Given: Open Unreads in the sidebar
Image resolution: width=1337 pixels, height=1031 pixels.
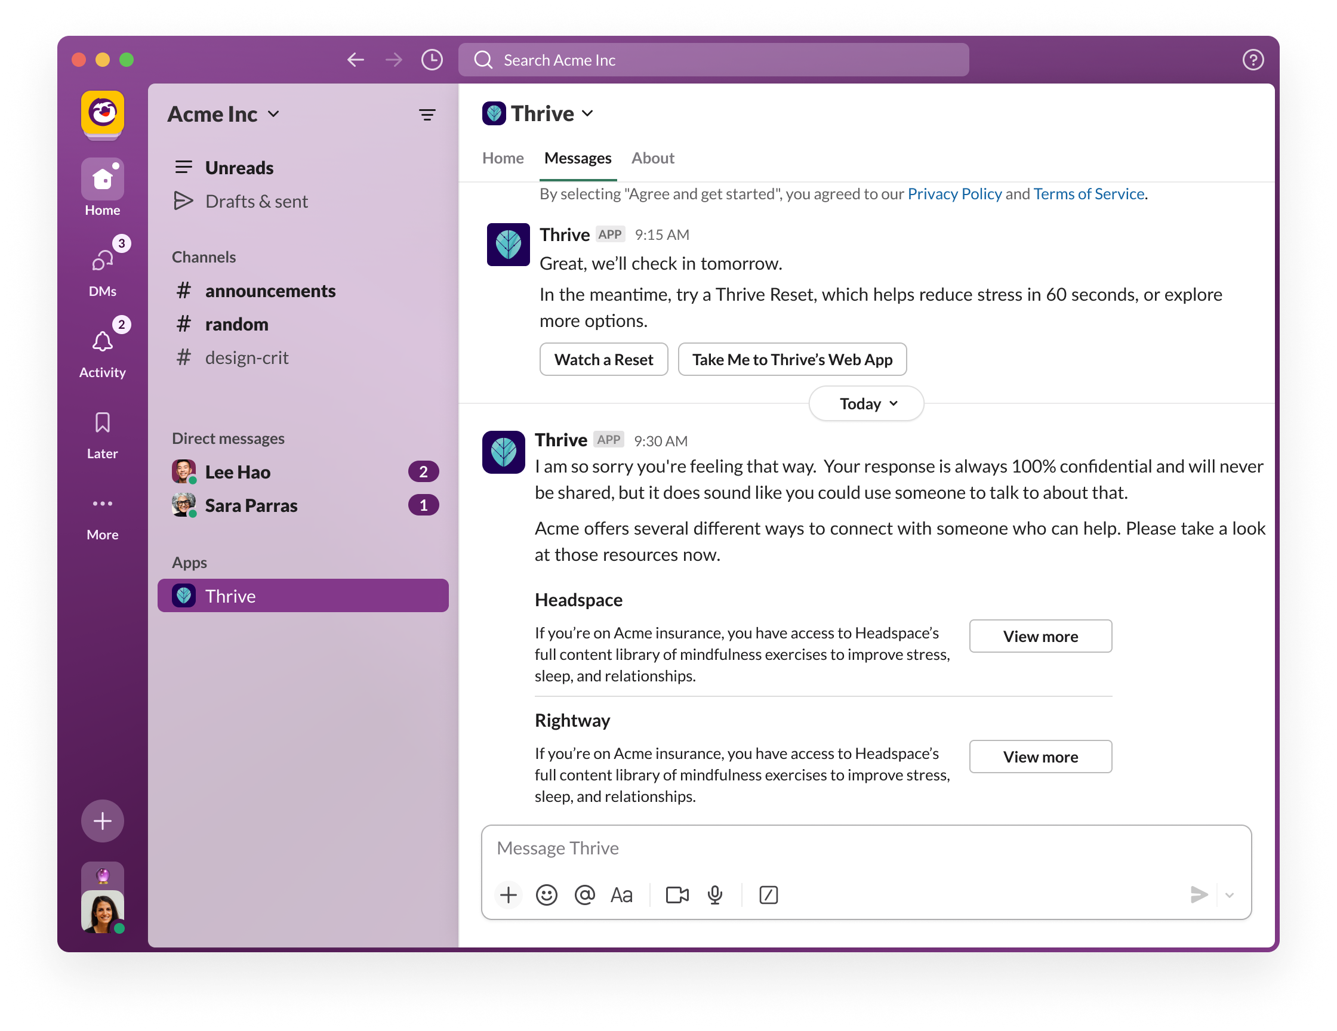Looking at the screenshot, I should (x=303, y=168).
